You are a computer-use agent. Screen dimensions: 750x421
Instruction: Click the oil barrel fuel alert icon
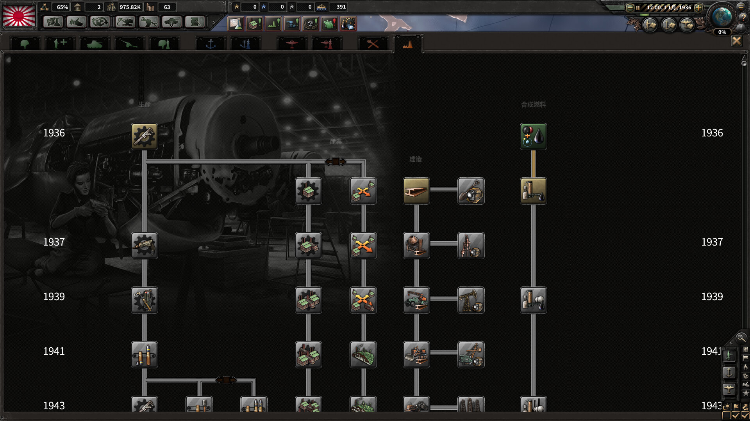click(x=348, y=24)
